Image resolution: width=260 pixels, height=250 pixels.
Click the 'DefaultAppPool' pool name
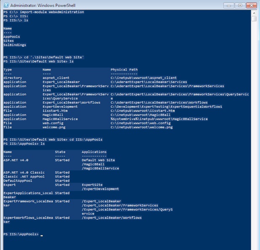pos(18,180)
